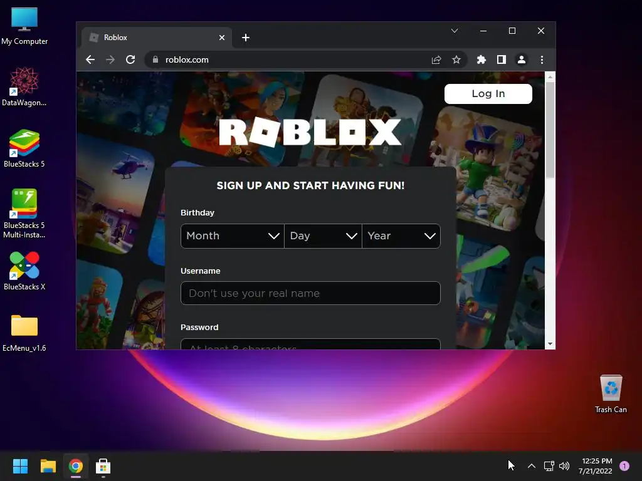Select the BlueStacks 5 desktop icon
The width and height of the screenshot is (642, 481).
pos(24,148)
